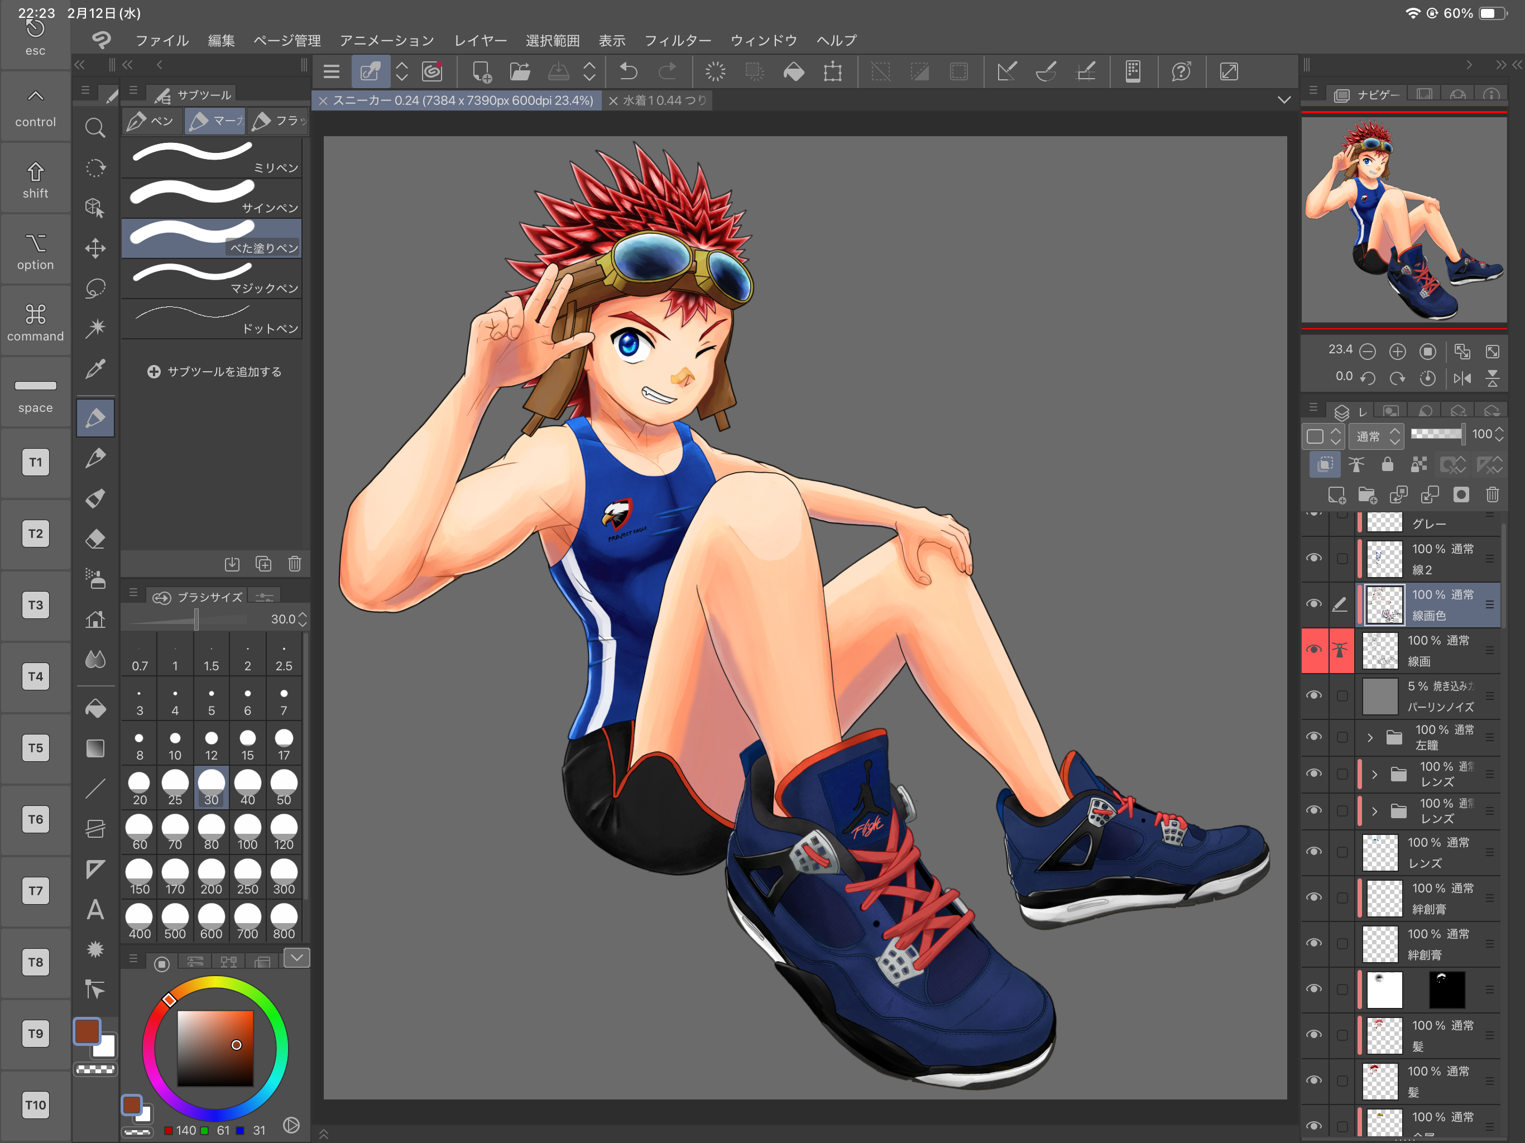Click the Scale/Rotate transform icon
Image resolution: width=1525 pixels, height=1143 pixels.
tap(833, 71)
